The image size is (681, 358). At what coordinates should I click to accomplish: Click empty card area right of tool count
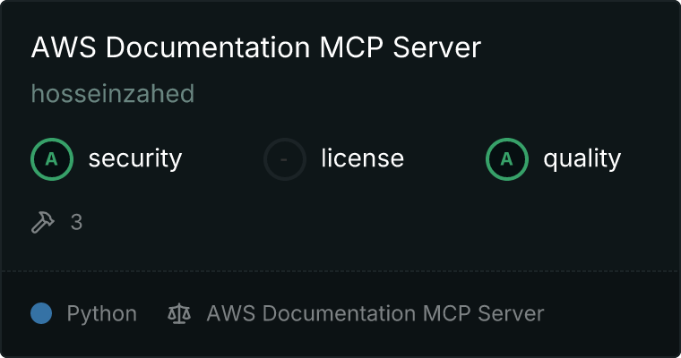[x=358, y=222]
